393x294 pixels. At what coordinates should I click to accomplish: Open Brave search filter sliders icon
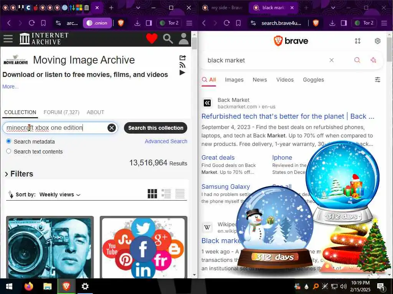click(378, 80)
